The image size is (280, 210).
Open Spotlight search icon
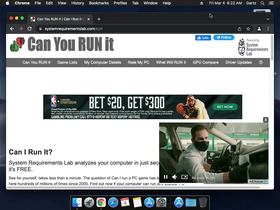[x=262, y=3]
